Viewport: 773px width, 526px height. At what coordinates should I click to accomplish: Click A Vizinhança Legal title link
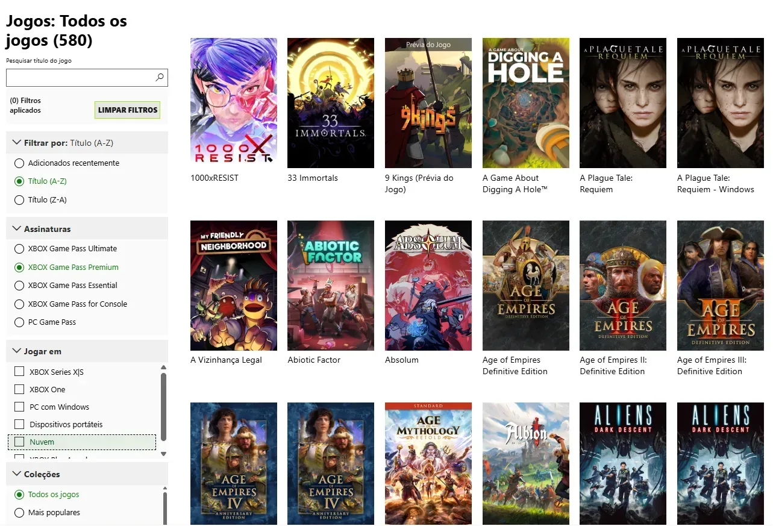[x=226, y=360]
